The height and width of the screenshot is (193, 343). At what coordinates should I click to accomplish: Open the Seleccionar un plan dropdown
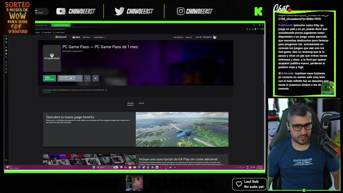[70, 78]
